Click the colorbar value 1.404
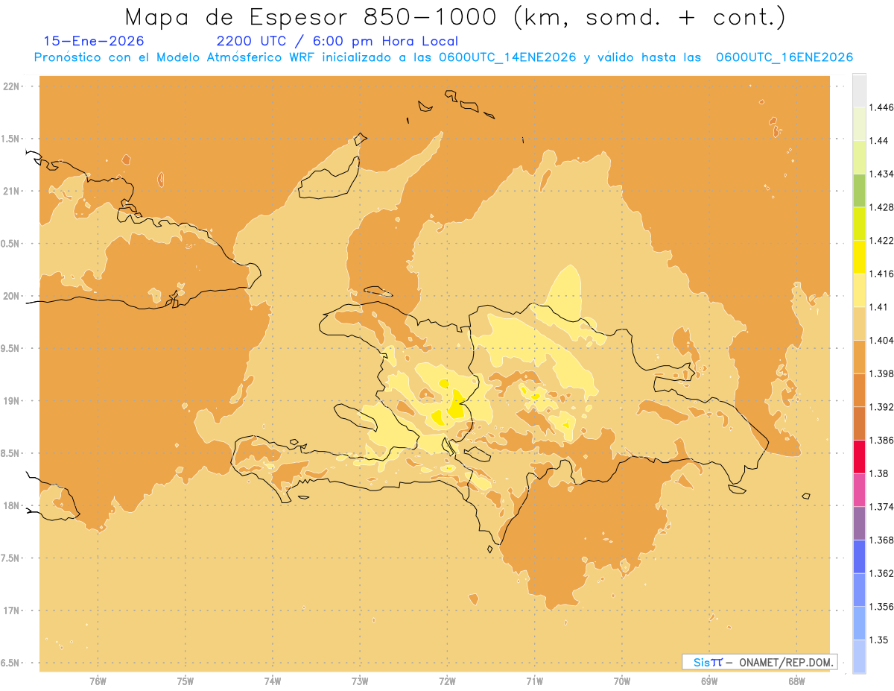This screenshot has height=691, width=894. [881, 340]
